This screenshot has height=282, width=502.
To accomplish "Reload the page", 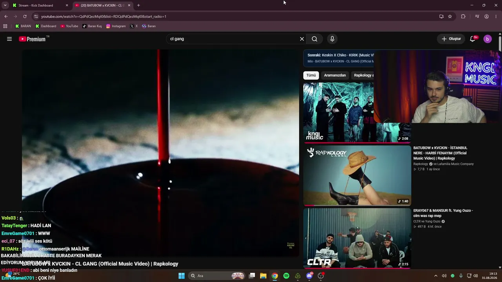I will [25, 16].
